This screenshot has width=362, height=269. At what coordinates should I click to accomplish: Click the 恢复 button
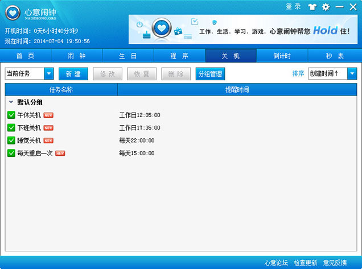tap(142, 74)
